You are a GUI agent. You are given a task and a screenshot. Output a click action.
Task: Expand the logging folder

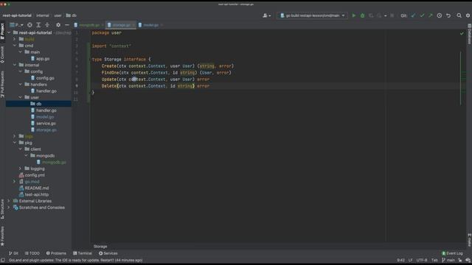click(x=20, y=169)
